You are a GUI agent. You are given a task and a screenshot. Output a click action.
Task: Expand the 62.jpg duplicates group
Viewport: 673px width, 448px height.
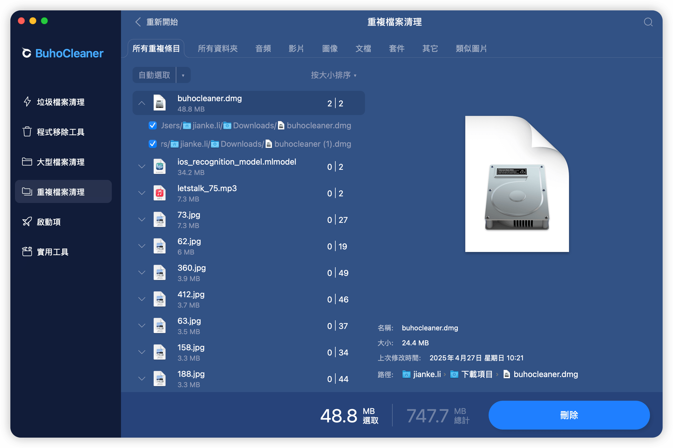point(142,246)
